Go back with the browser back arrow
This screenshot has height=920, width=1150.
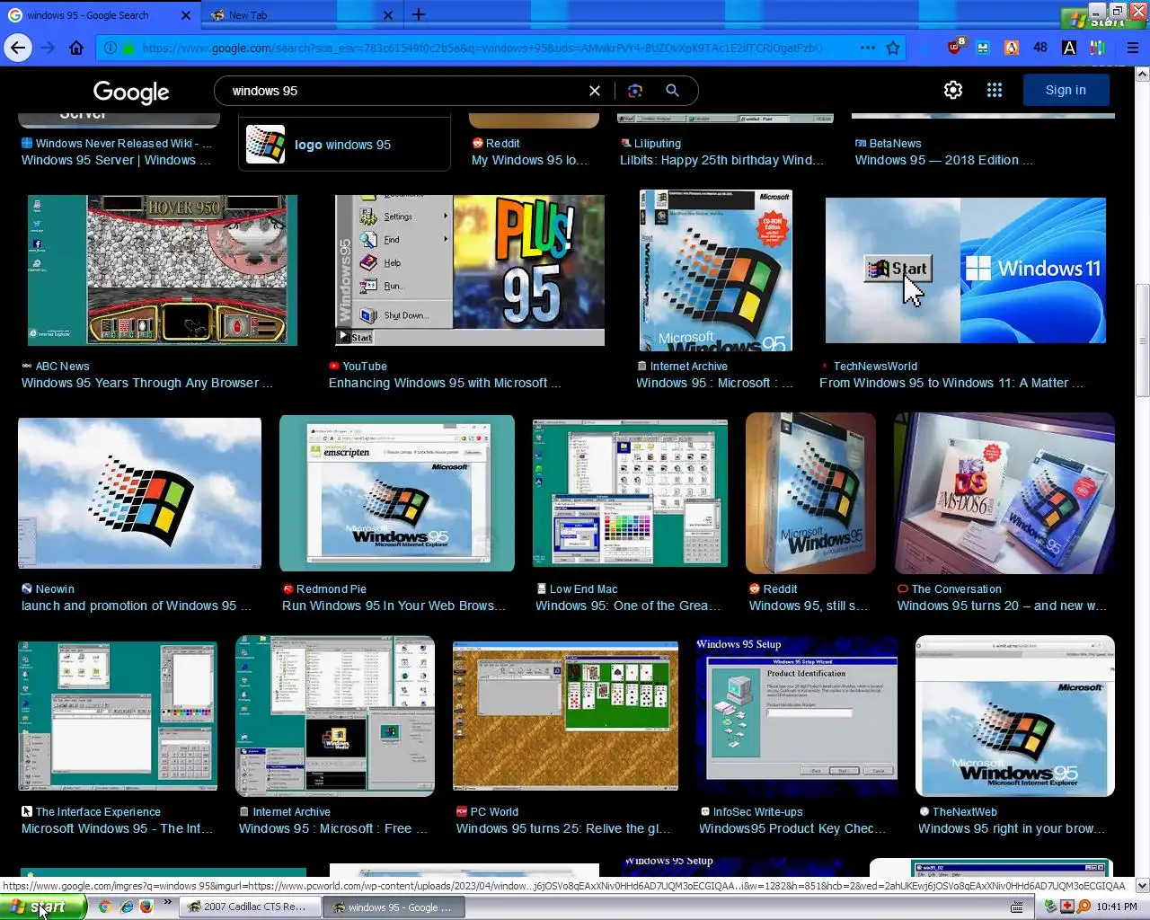point(18,48)
